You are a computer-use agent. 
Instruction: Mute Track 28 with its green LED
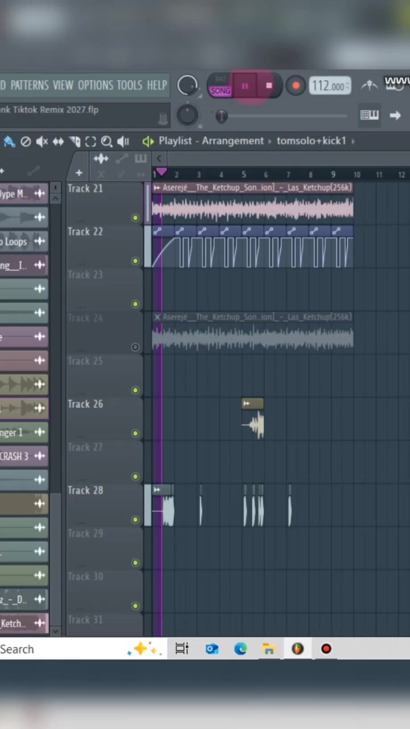click(135, 519)
